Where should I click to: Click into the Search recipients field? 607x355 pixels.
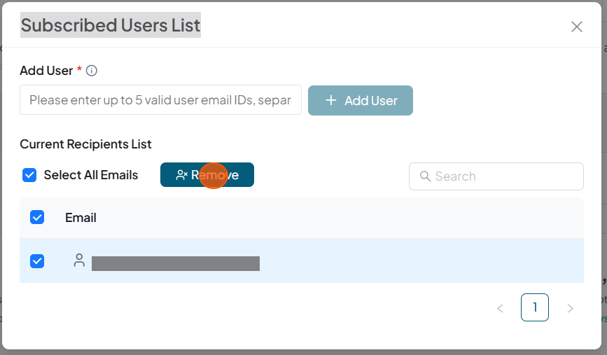[504, 176]
